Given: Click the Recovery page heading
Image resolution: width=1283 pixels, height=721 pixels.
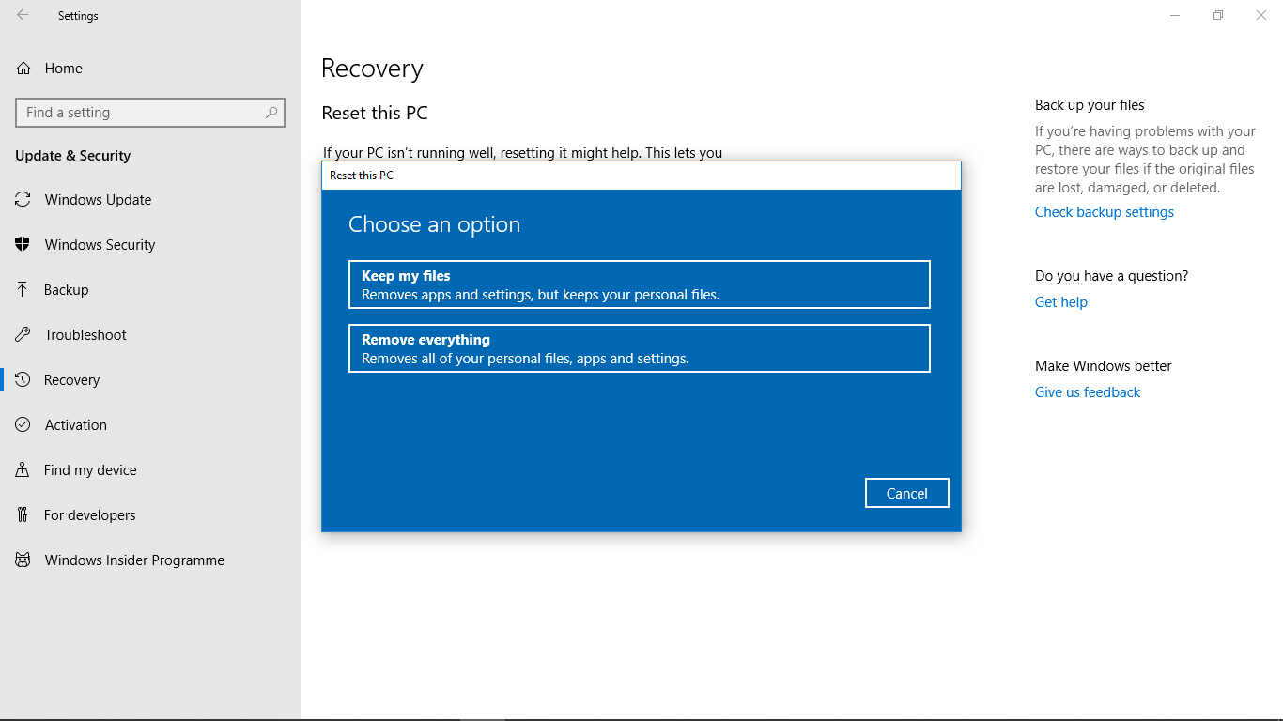Looking at the screenshot, I should click(x=372, y=69).
